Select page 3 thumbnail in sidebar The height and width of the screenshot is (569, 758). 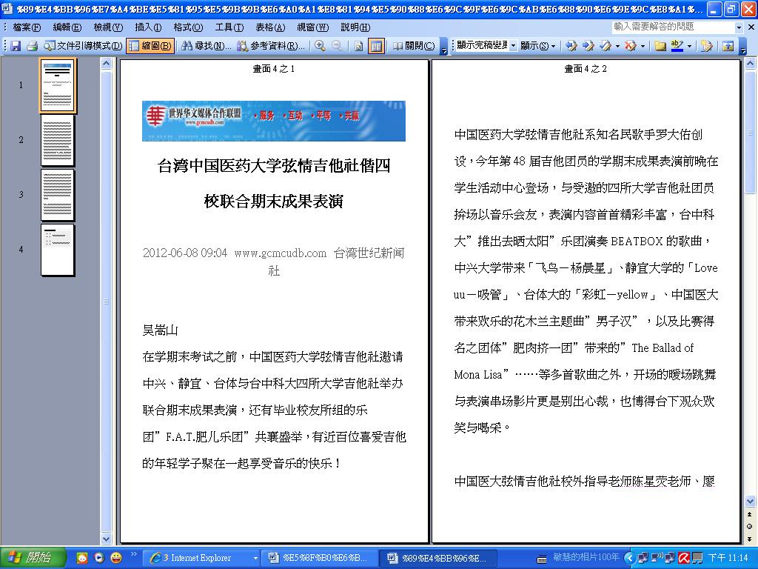coord(58,195)
